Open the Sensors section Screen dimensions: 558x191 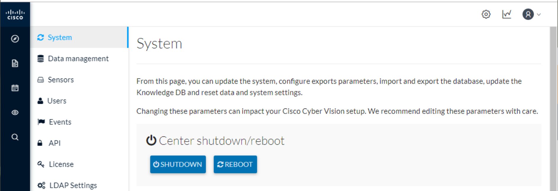pos(61,80)
